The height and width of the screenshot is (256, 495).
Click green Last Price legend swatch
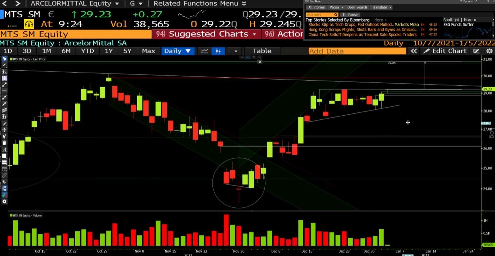(11, 59)
